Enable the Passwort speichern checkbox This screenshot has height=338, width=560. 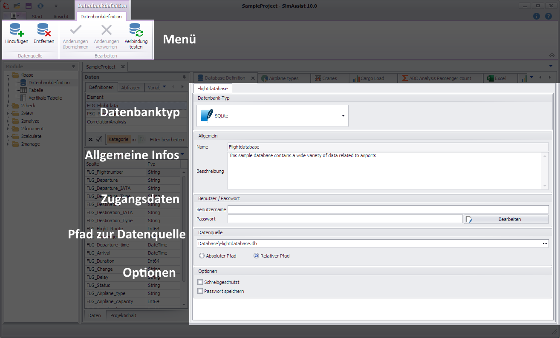(x=200, y=291)
